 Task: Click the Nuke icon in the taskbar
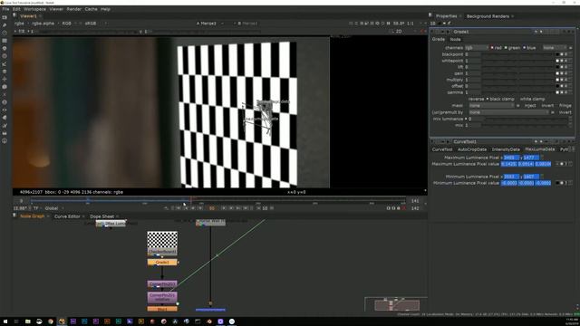pyautogui.click(x=62, y=321)
